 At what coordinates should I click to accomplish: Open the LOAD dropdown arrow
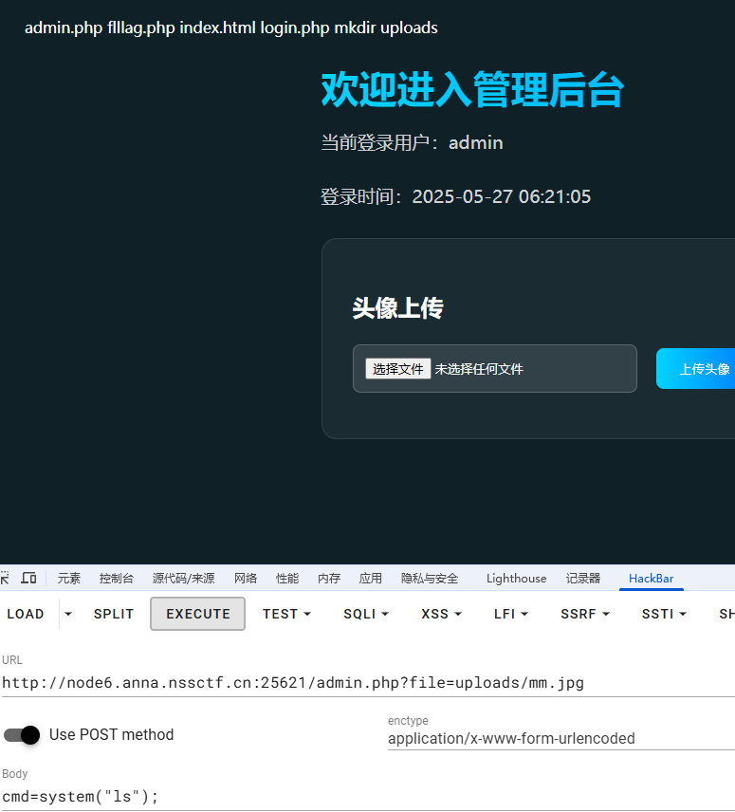pyautogui.click(x=67, y=614)
